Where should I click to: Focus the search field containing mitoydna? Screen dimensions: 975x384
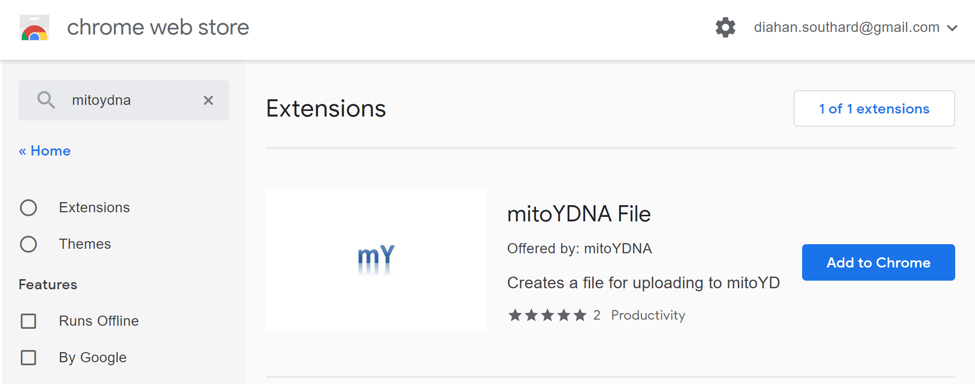pos(124,100)
